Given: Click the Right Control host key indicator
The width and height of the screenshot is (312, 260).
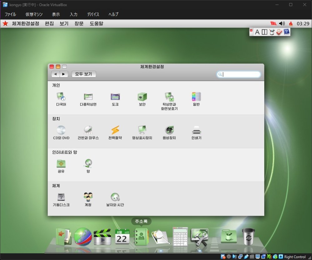Looking at the screenshot, I should point(295,257).
